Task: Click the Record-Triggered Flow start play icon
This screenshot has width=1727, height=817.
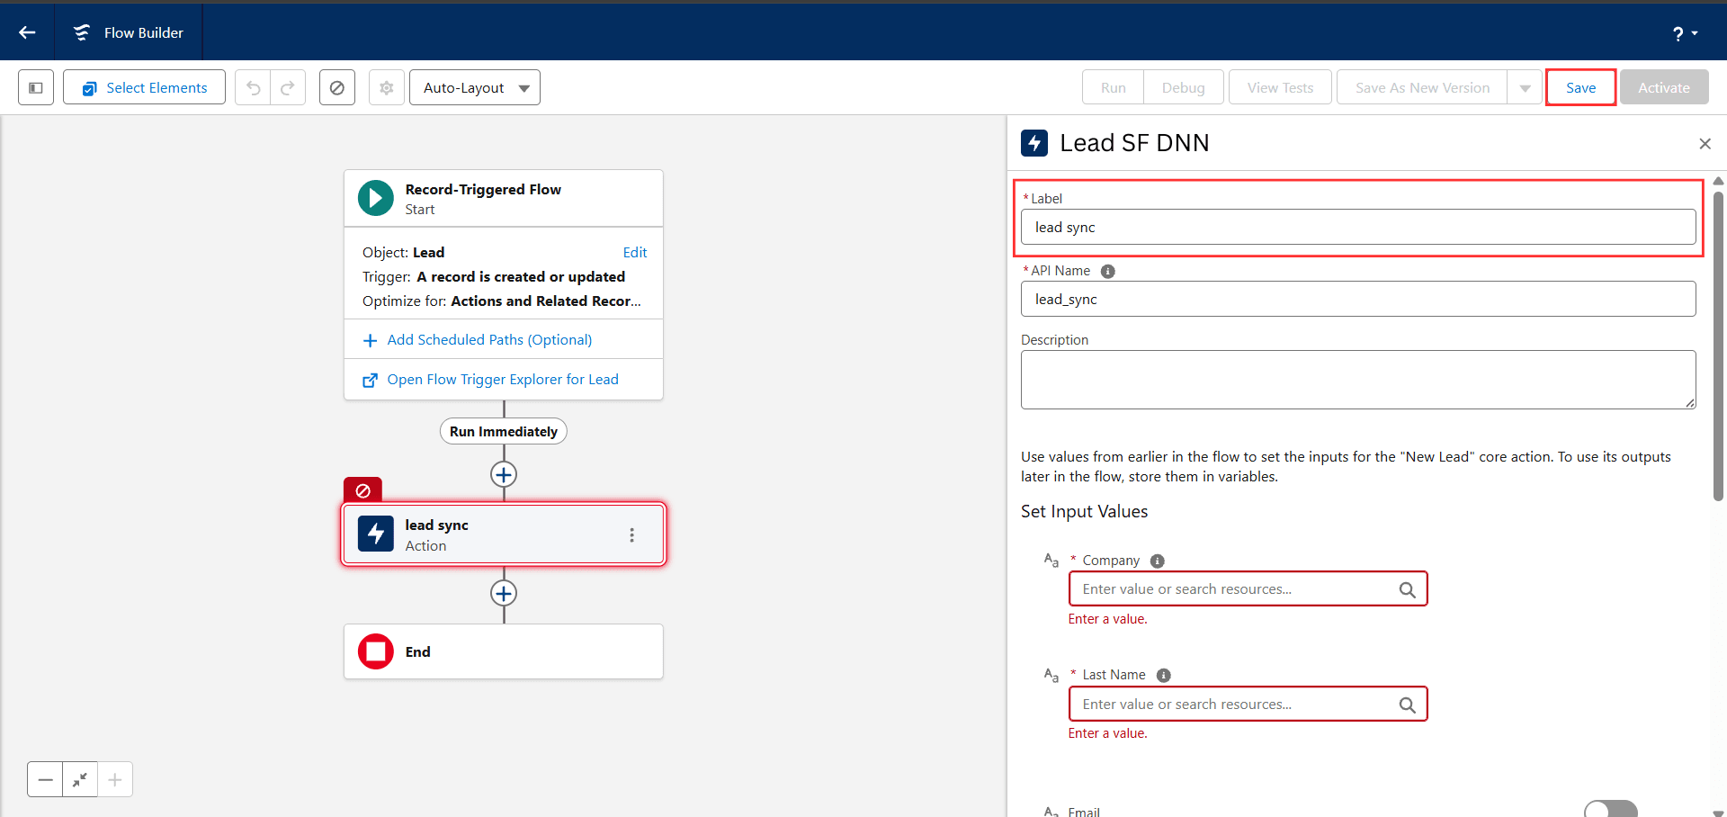Action: coord(376,198)
